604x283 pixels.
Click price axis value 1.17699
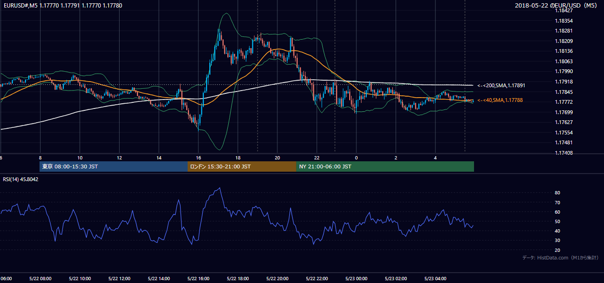564,112
